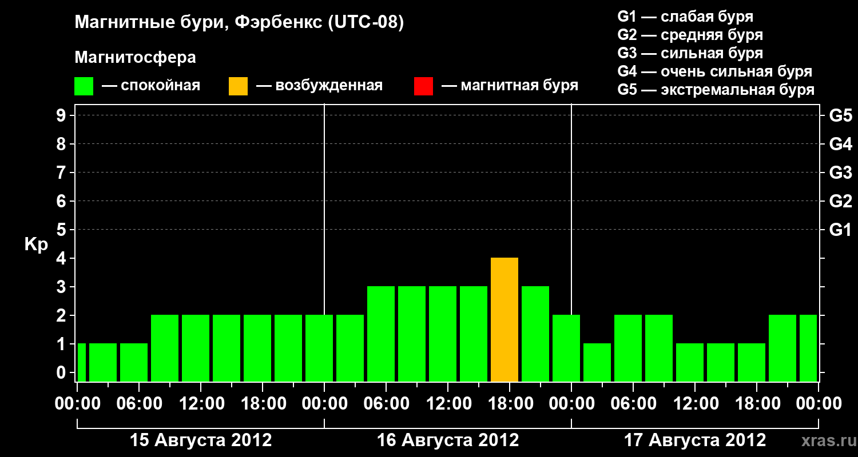Click the G2 label on the right axis
The height and width of the screenshot is (457, 858).
click(840, 201)
